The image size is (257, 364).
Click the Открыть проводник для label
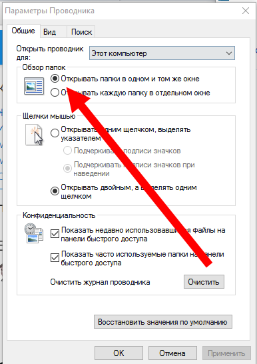click(x=50, y=53)
